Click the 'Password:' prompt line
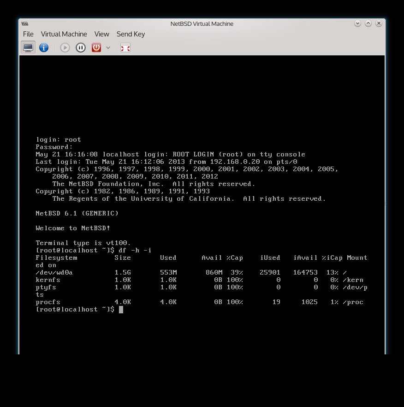The image size is (404, 407). coord(54,147)
